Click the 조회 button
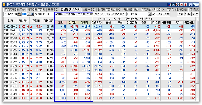This screenshot has height=105, width=202. (x=180, y=14)
